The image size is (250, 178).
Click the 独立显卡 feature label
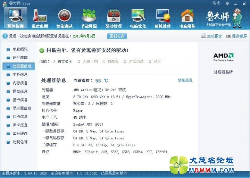click(x=65, y=61)
